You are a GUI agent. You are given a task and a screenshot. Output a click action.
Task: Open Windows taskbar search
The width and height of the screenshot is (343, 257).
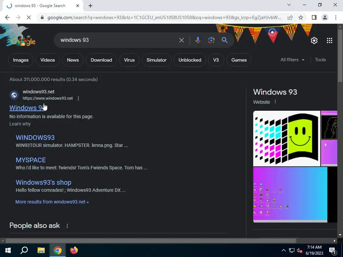[24, 250]
